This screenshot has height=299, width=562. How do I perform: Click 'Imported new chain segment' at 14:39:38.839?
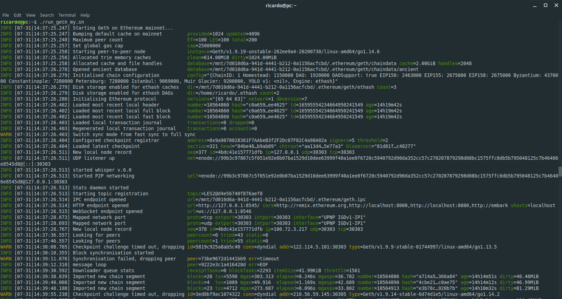pos(109,276)
